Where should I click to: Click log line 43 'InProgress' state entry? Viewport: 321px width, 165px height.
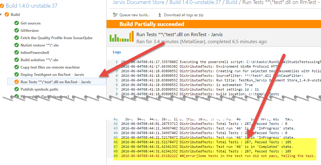tap(208, 128)
